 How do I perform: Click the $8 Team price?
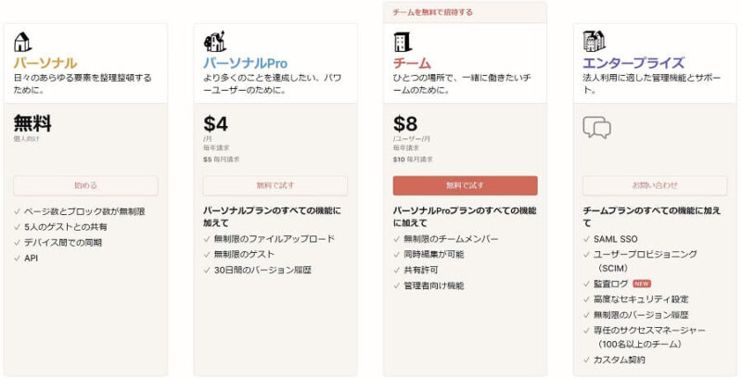pos(405,124)
